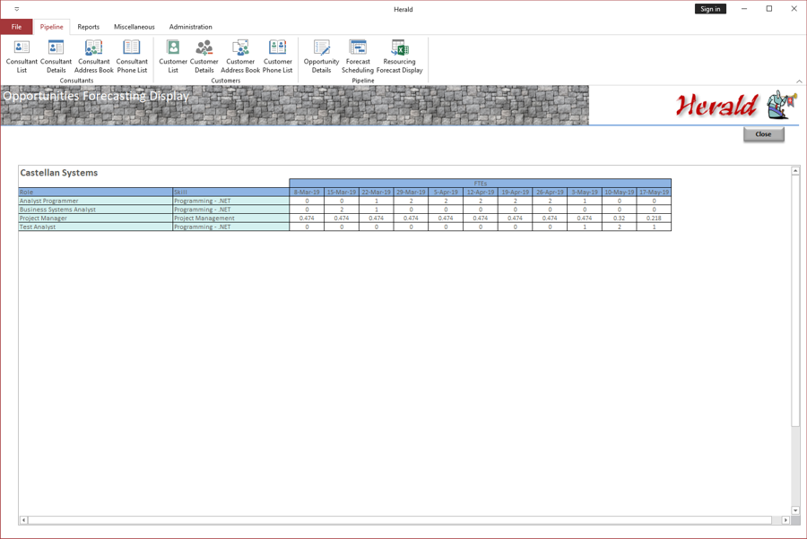Open Forecast Scheduling
The image size is (807, 539).
[x=358, y=56]
